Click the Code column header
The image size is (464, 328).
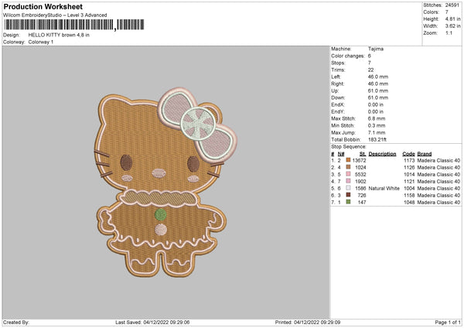click(409, 153)
